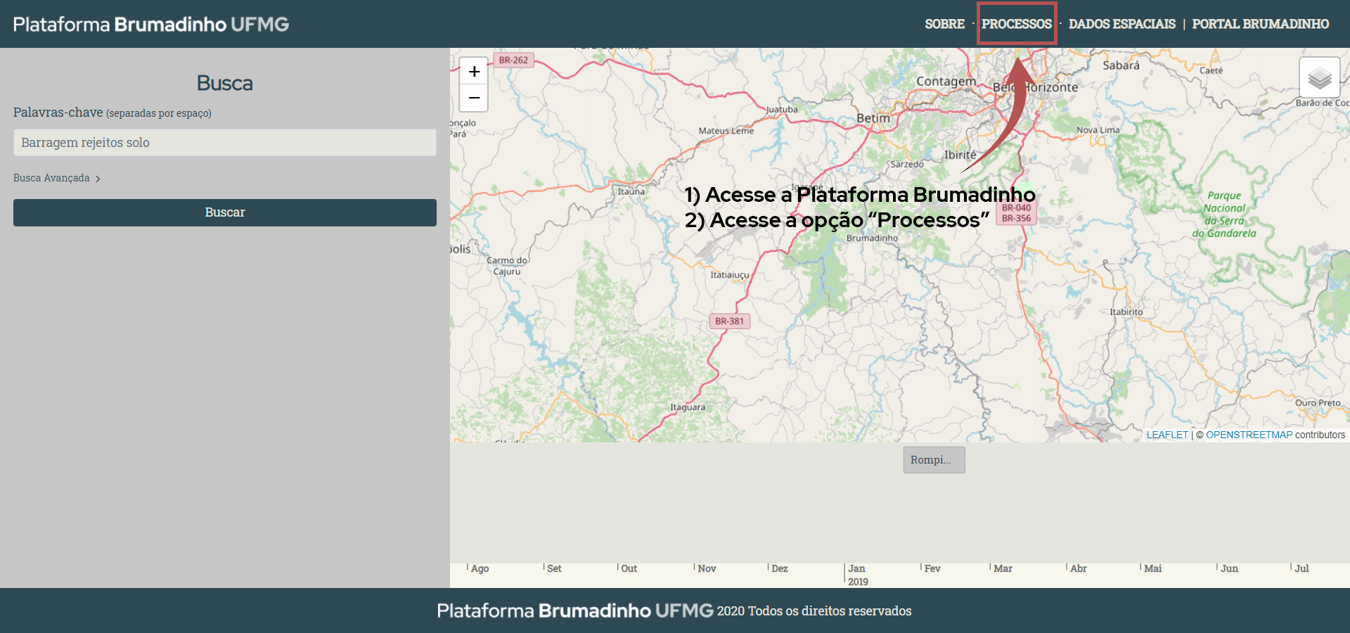The height and width of the screenshot is (633, 1350).
Task: Click the Parque Nacional da Serra do Gandarela label
Action: point(1224,215)
